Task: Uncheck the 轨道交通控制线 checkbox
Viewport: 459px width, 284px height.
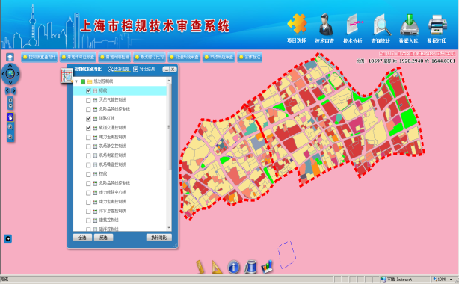Action: 88,128
